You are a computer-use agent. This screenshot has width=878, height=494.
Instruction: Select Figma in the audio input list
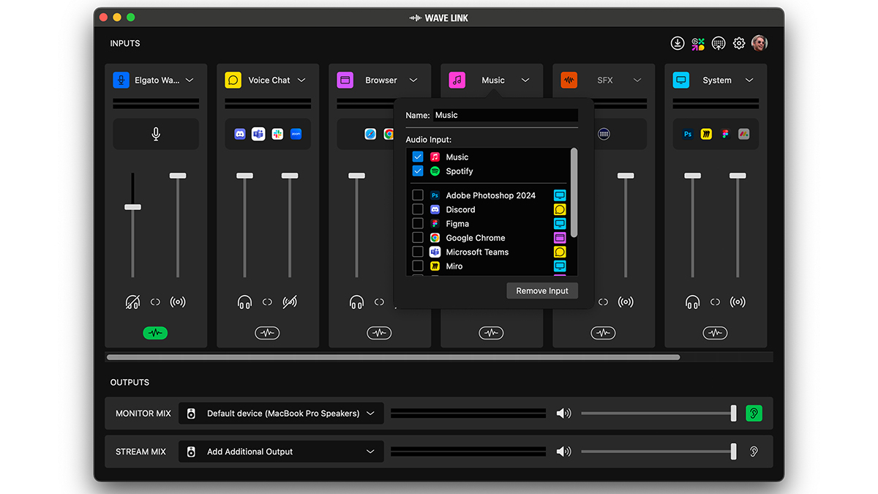[x=457, y=224]
